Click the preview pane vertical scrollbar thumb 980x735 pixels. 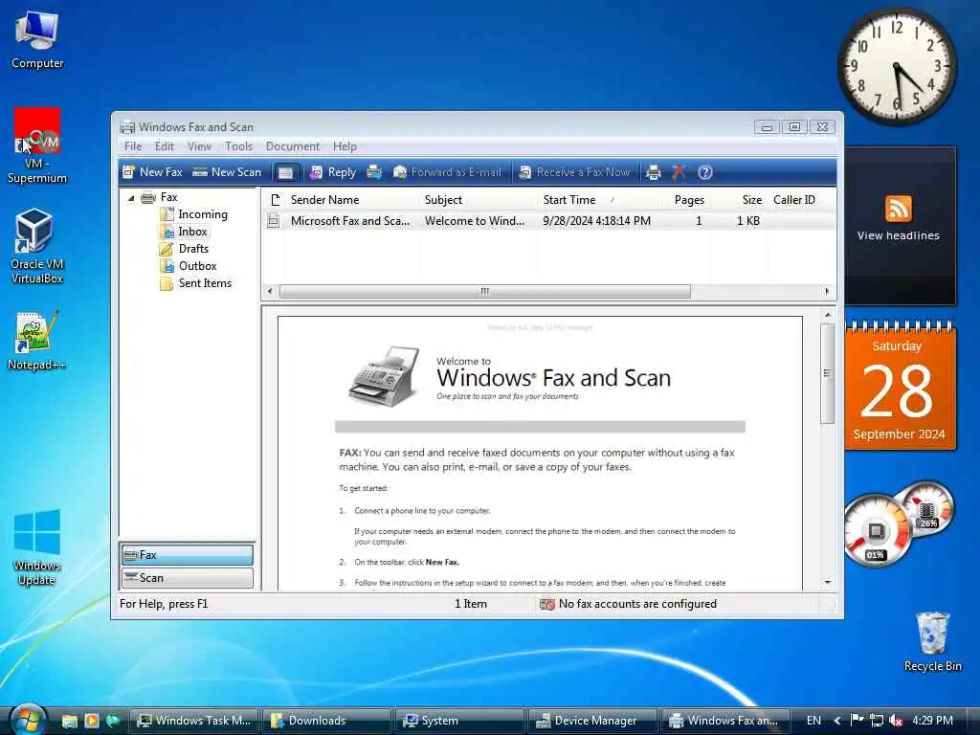pyautogui.click(x=828, y=373)
